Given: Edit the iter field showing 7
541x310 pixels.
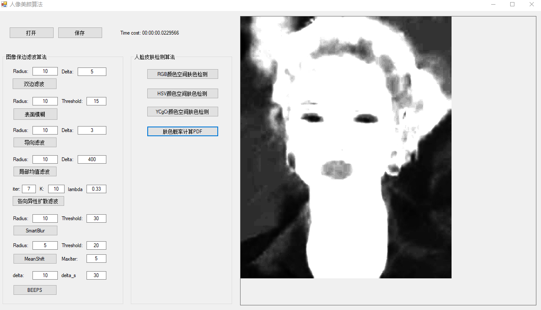Looking at the screenshot, I should [x=29, y=189].
